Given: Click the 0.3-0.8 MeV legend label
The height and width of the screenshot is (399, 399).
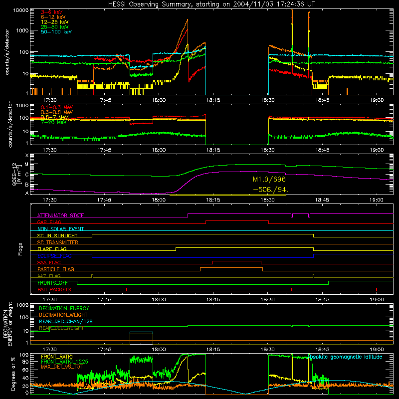Looking at the screenshot, I should [x=57, y=112].
